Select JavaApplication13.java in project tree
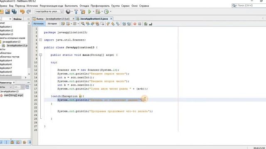Image resolution: width=266 pixels, height=149 pixels. (17, 46)
